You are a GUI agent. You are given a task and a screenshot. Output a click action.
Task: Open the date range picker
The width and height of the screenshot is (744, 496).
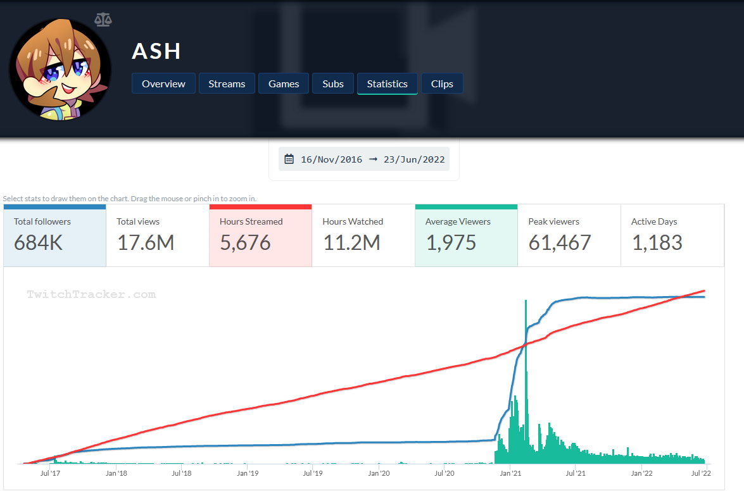(x=364, y=159)
